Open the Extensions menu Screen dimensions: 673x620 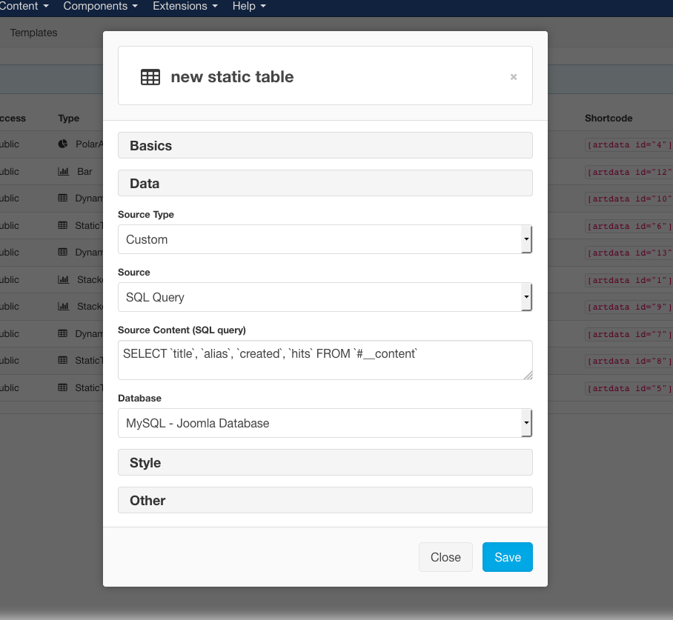point(185,6)
